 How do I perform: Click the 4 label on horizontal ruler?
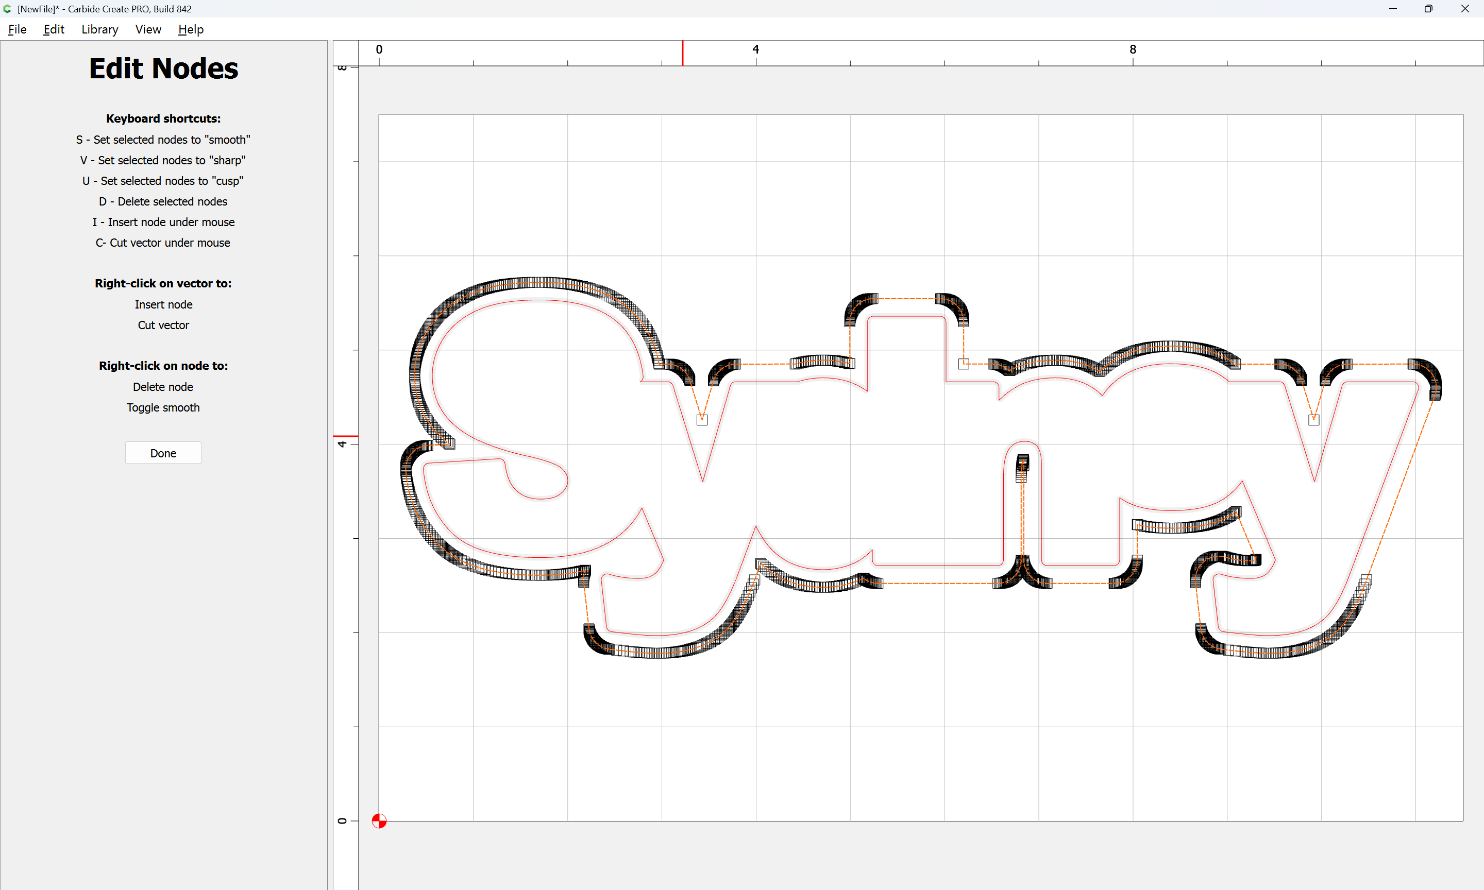point(756,49)
